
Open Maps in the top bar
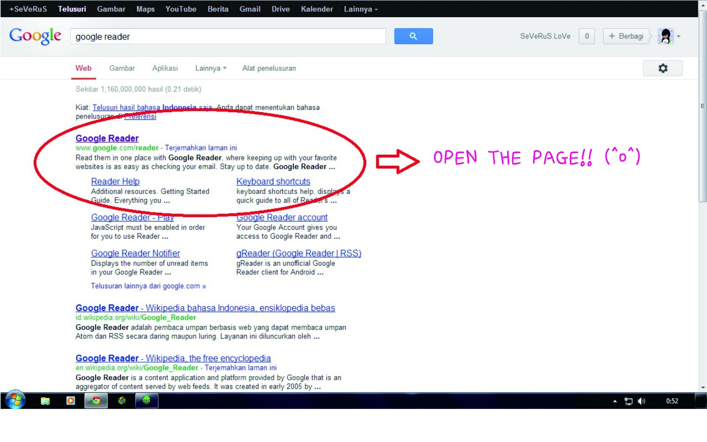(145, 9)
